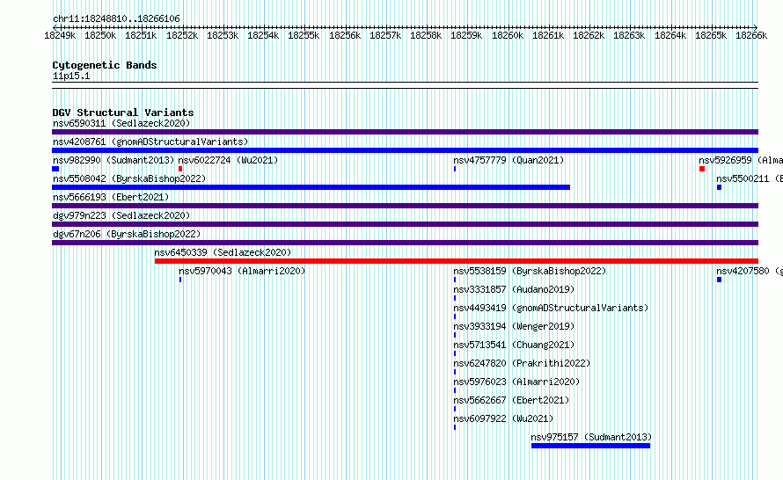Click the blue nsv975157 variant bar
Screen dimensions: 783x480
(590, 446)
